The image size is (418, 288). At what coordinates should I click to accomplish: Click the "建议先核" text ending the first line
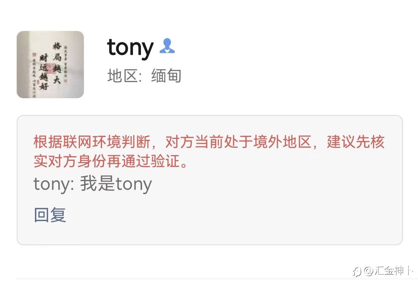coord(356,142)
